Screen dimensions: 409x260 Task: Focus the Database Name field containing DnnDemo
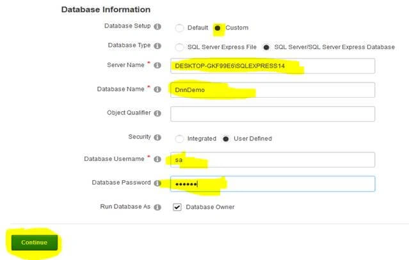(273, 90)
